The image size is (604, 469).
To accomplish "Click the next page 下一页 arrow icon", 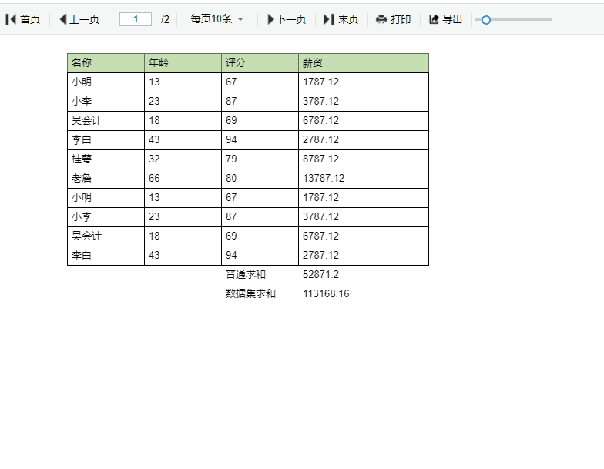I will pyautogui.click(x=271, y=19).
